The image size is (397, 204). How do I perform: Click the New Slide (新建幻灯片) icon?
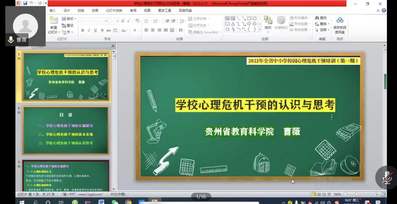click(x=54, y=21)
